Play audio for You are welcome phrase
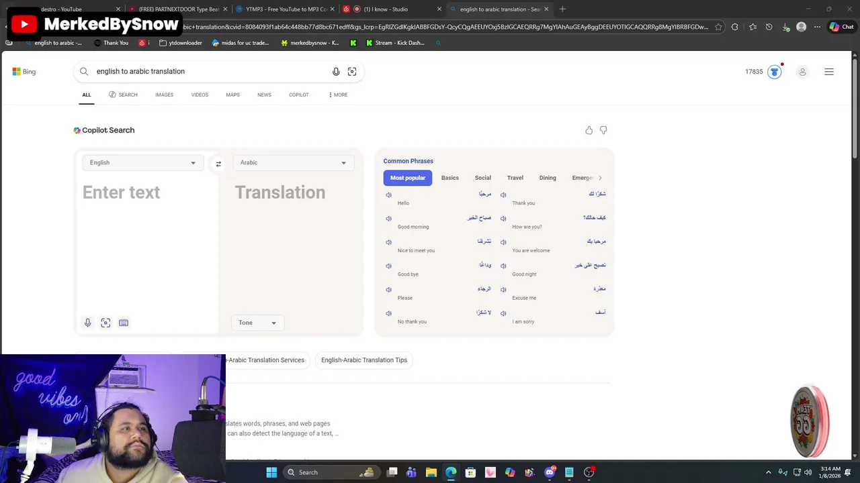860x483 pixels. (503, 242)
